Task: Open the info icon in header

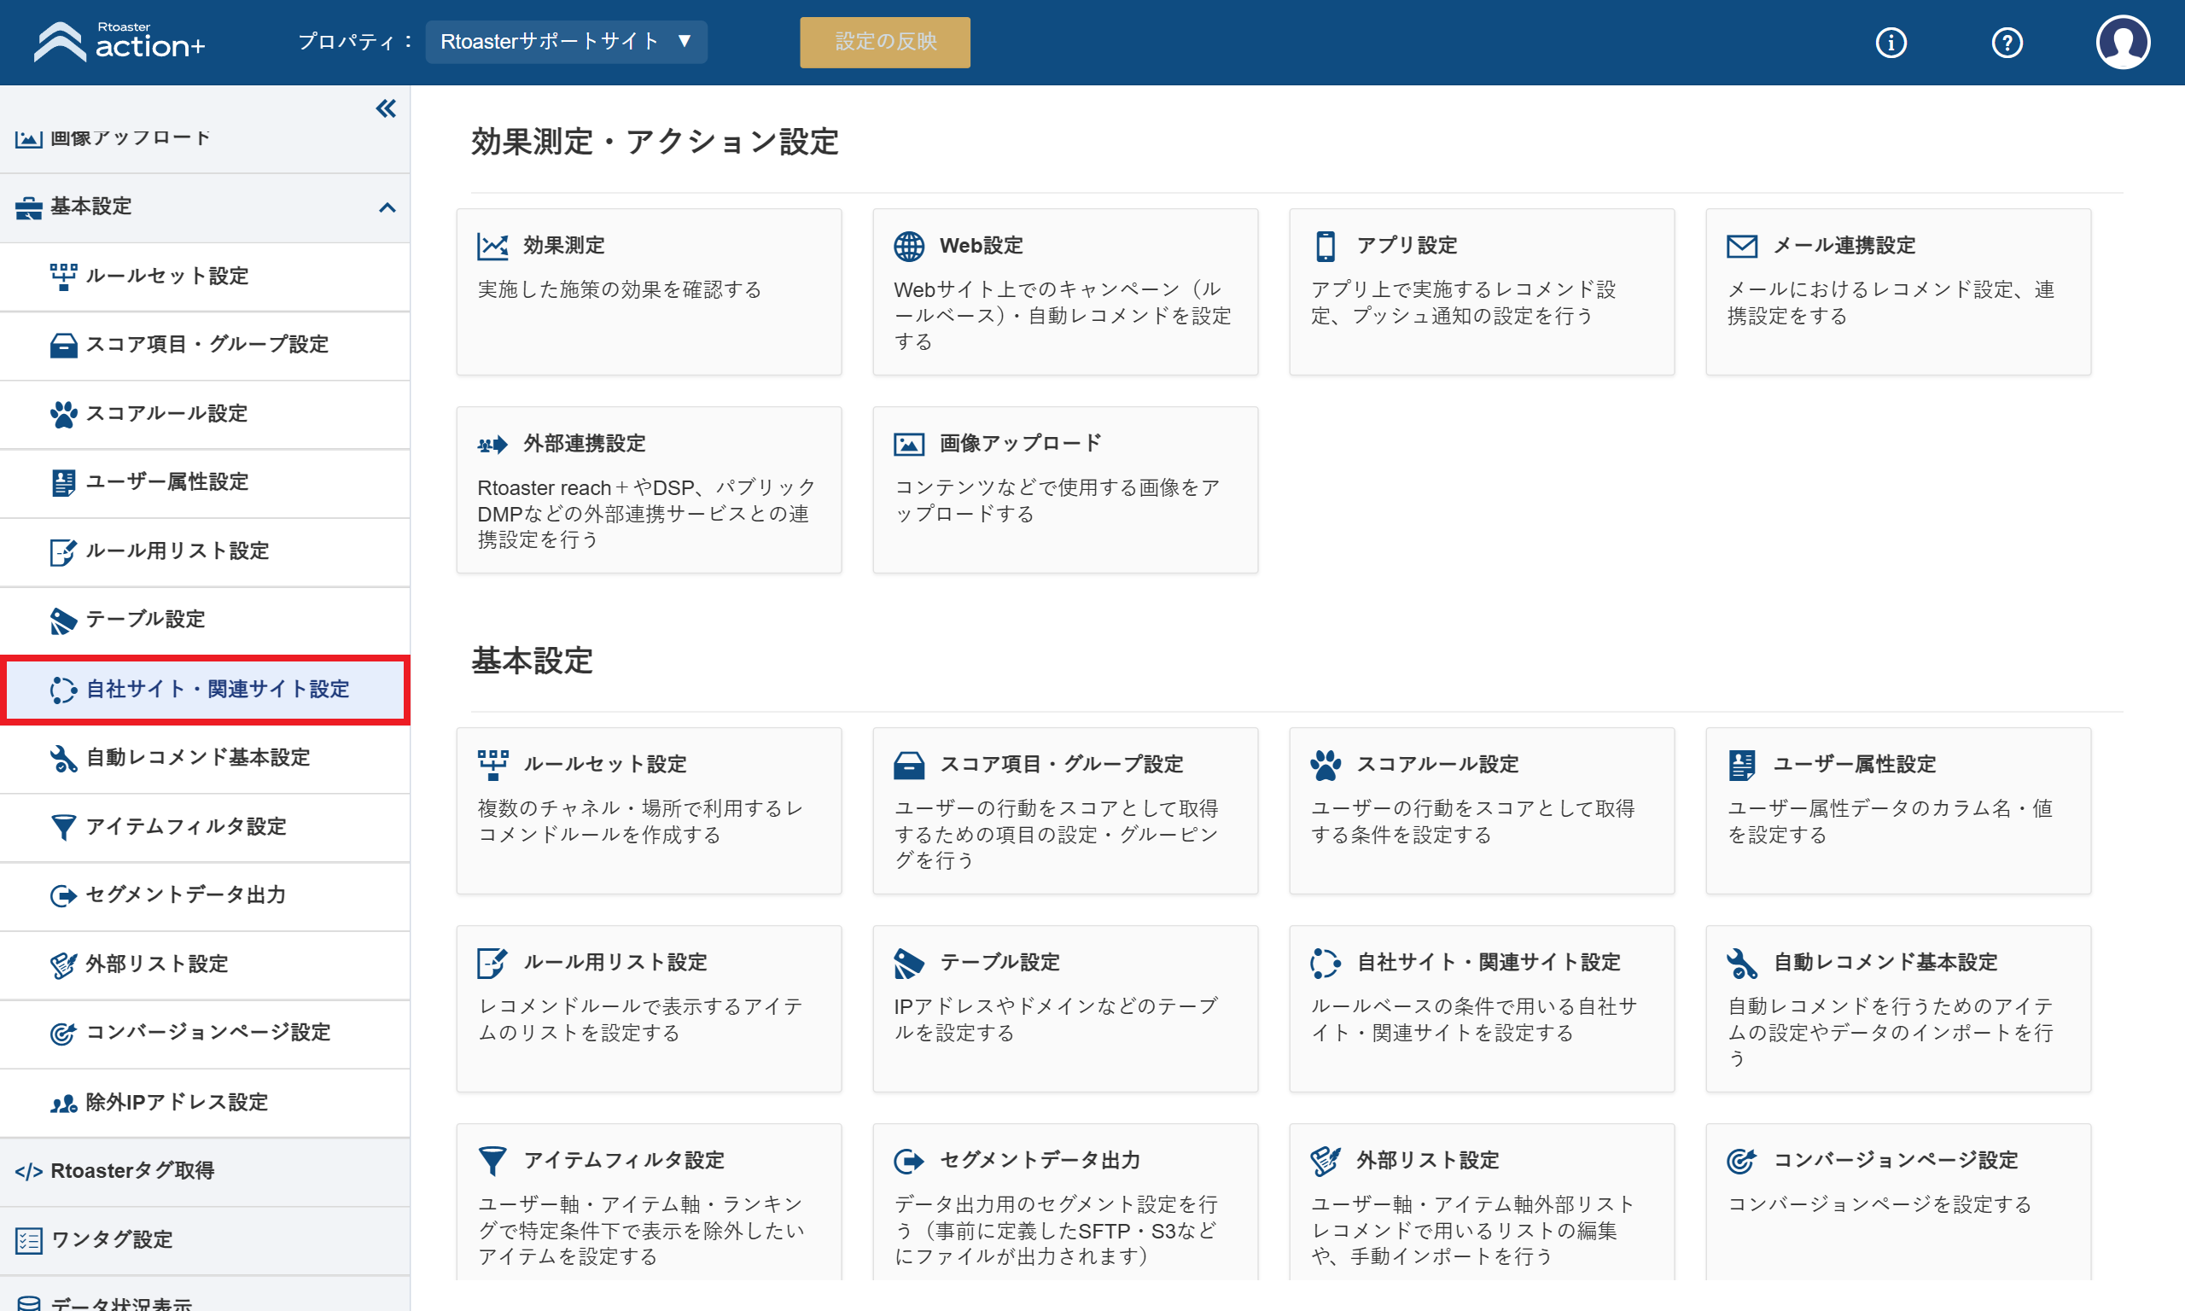Action: [1890, 43]
